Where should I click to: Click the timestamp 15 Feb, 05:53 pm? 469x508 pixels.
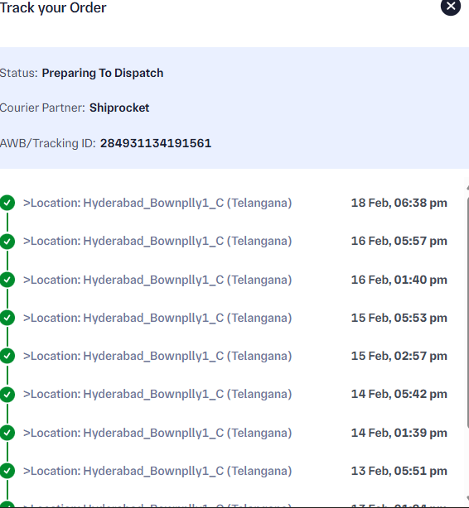399,318
